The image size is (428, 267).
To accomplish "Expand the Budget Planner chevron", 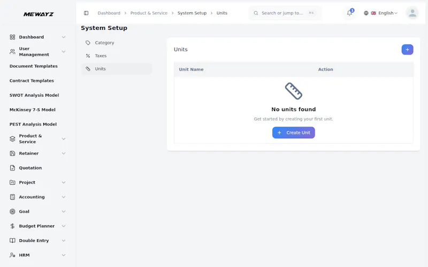I will [63, 226].
